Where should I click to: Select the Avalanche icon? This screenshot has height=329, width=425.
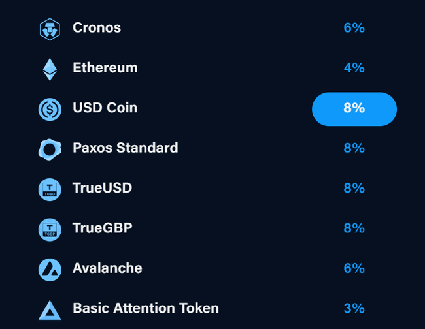[x=50, y=269]
